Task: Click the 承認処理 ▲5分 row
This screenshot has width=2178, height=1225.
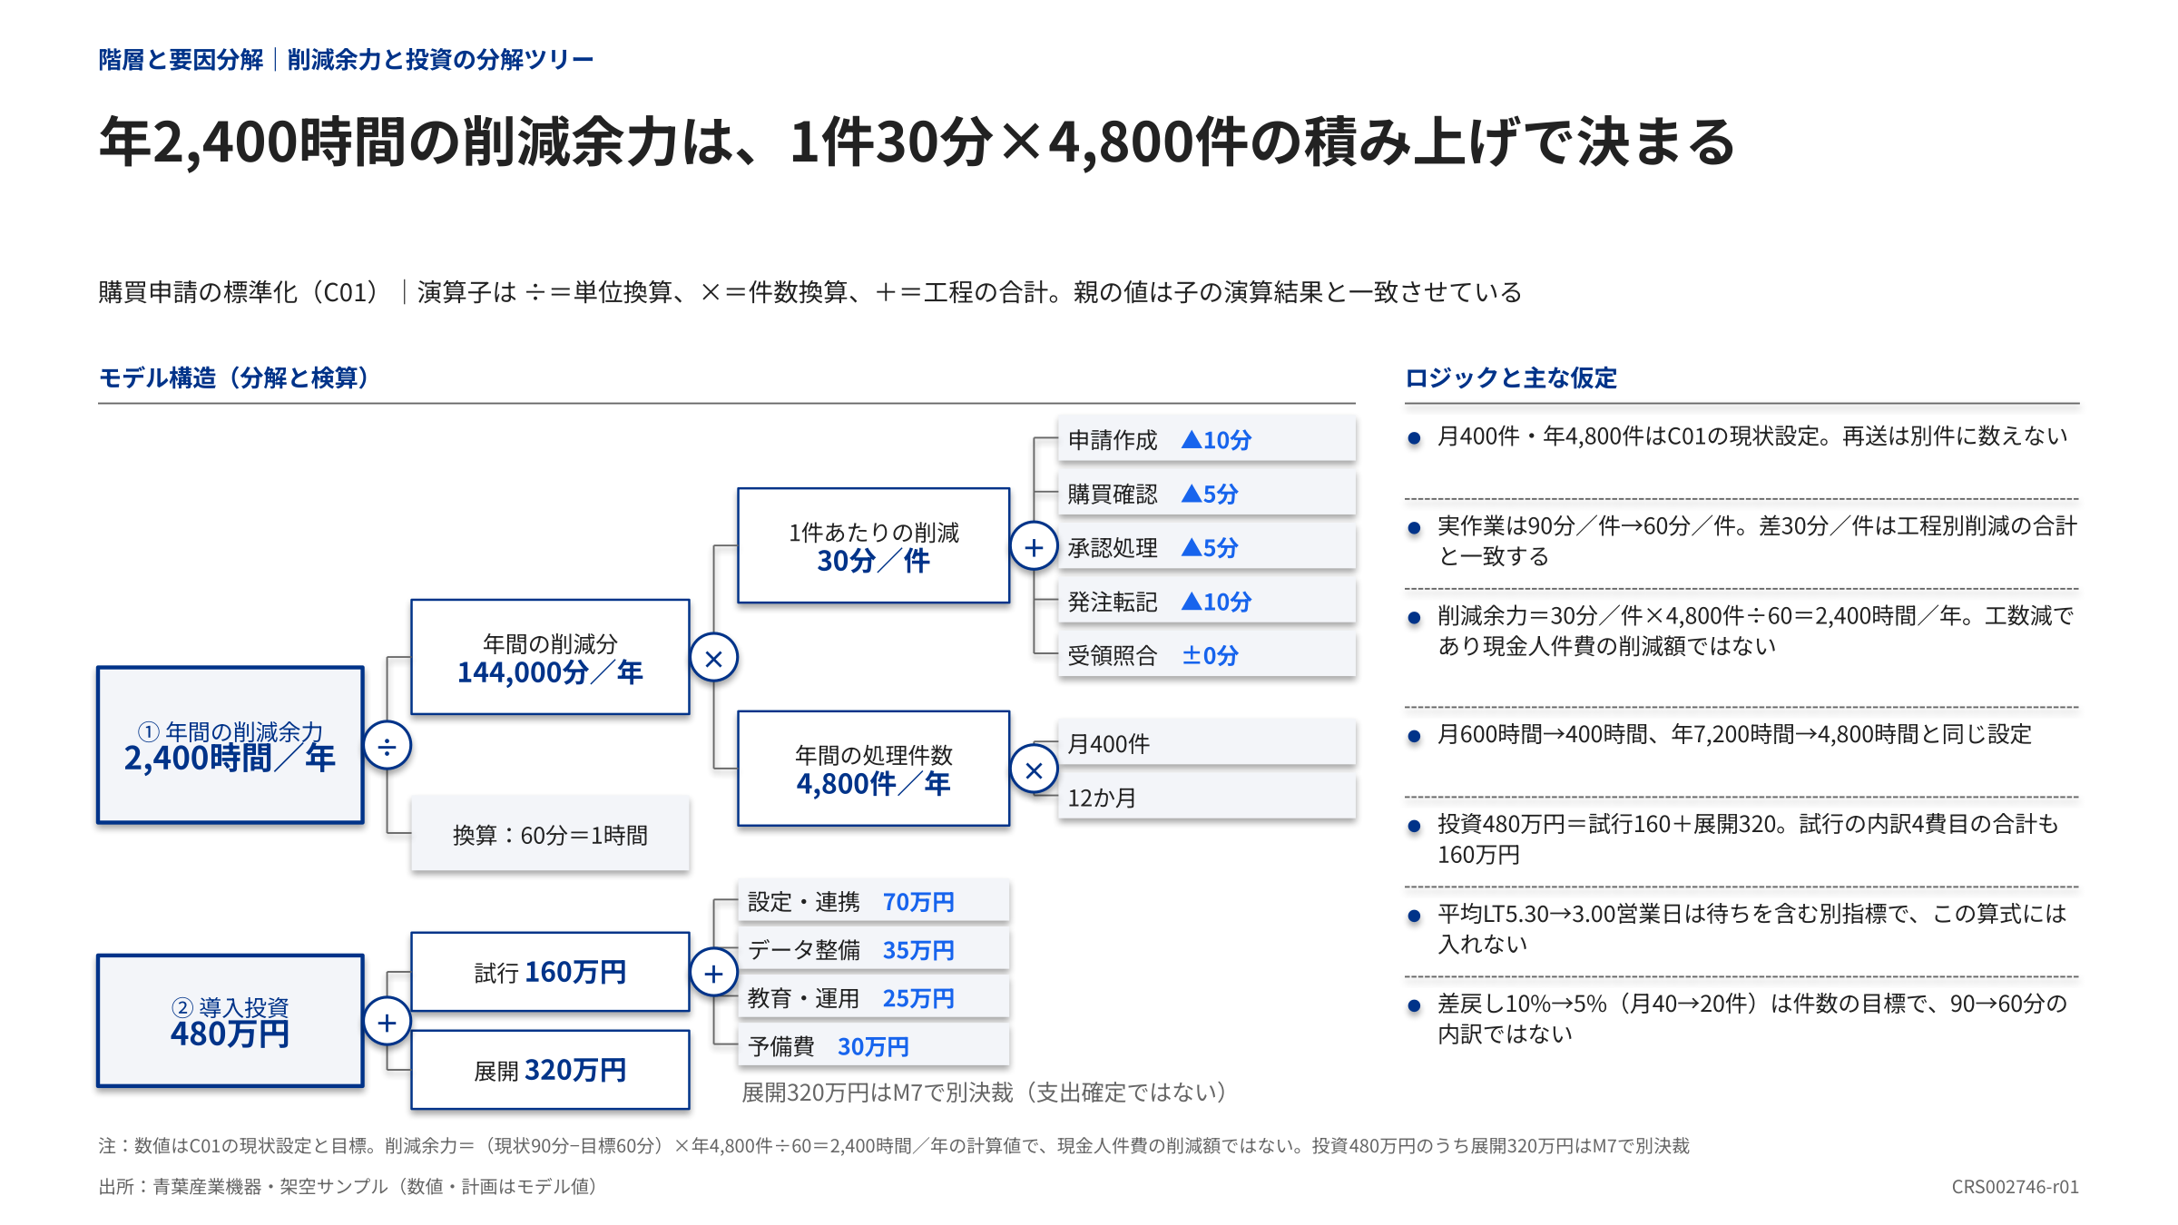Action: [1207, 547]
